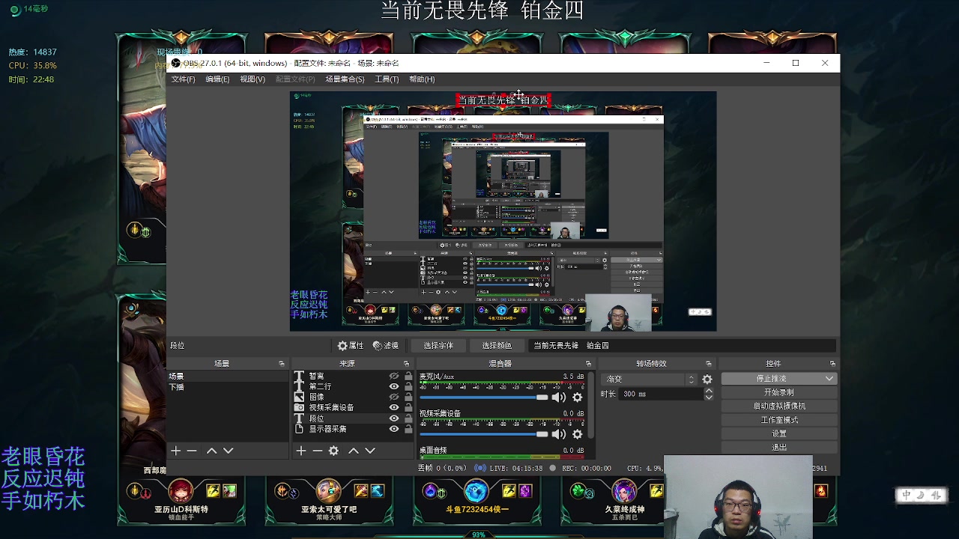Add a new scene with the plus icon
The image size is (959, 539).
(x=175, y=451)
